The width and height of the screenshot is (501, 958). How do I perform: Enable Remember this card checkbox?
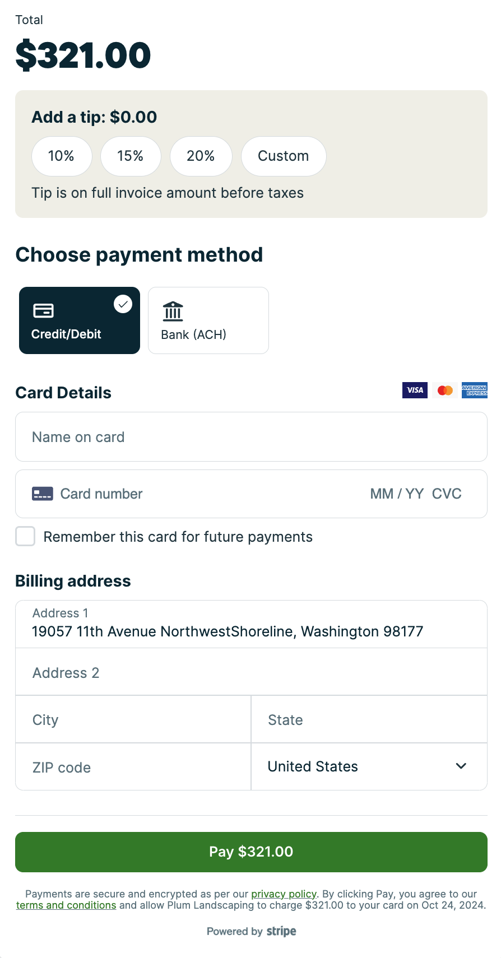click(x=25, y=536)
